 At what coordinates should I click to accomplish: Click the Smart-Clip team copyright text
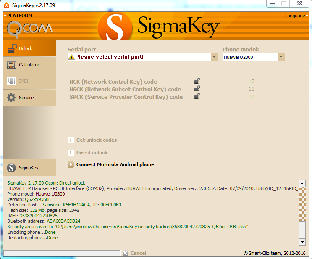(x=275, y=253)
